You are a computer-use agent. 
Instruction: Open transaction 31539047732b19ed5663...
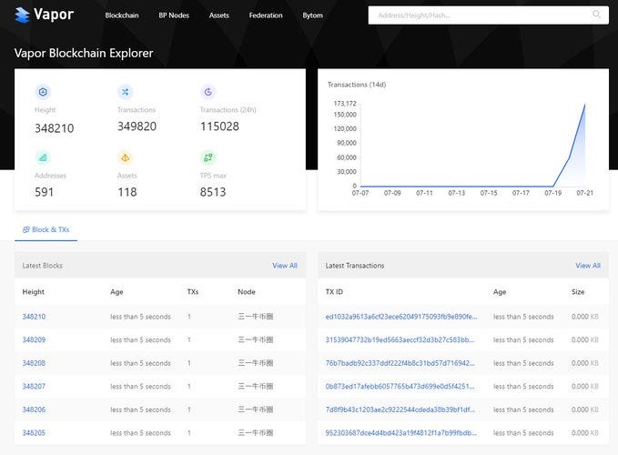pyautogui.click(x=400, y=339)
